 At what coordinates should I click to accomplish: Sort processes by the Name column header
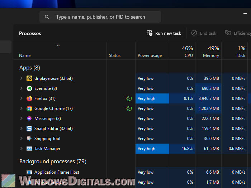click(60, 51)
